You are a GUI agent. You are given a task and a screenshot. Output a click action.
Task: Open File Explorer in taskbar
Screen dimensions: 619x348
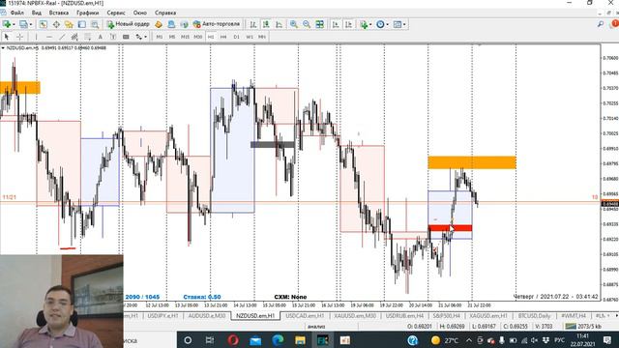(300, 340)
